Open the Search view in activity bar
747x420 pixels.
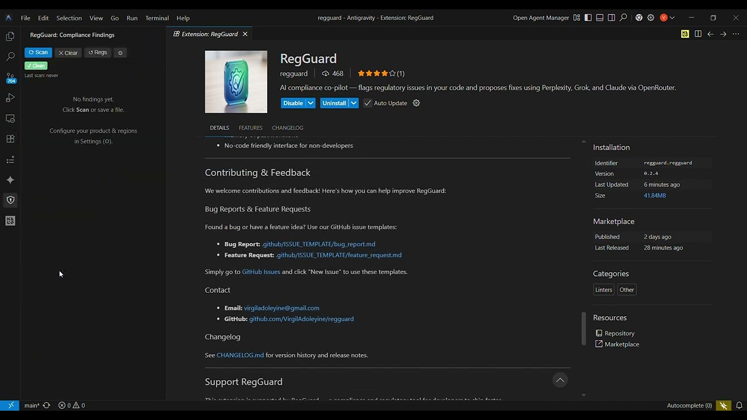(10, 57)
